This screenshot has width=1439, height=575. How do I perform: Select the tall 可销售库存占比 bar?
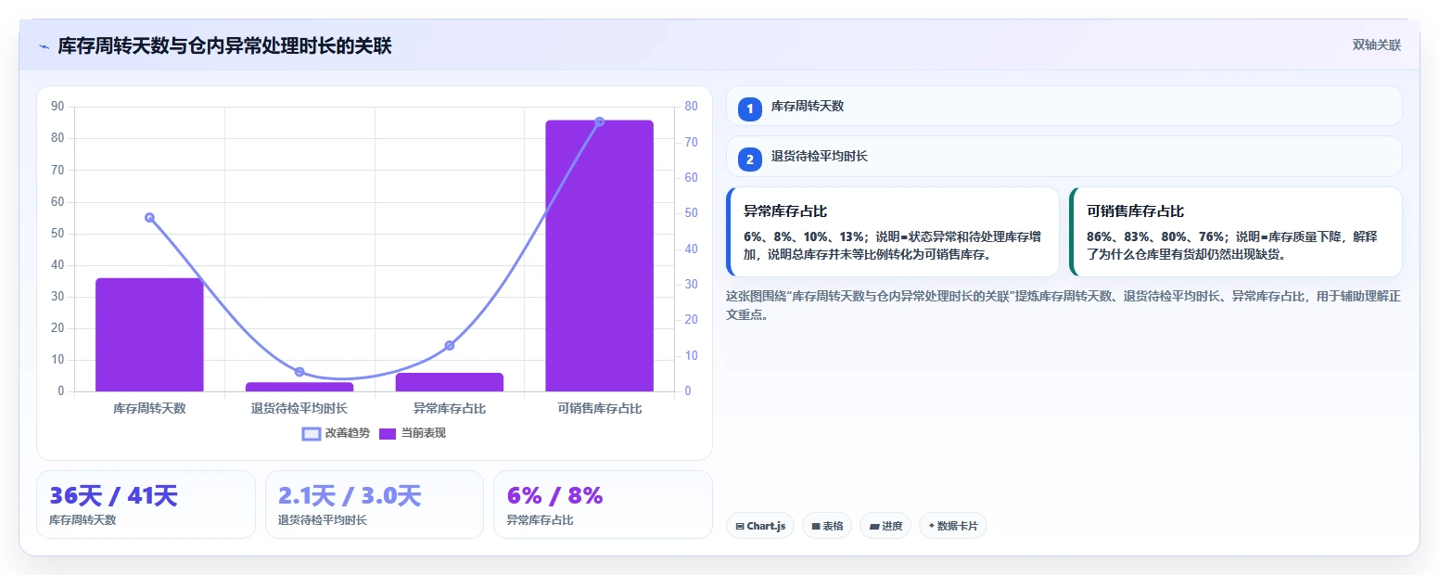tap(599, 256)
